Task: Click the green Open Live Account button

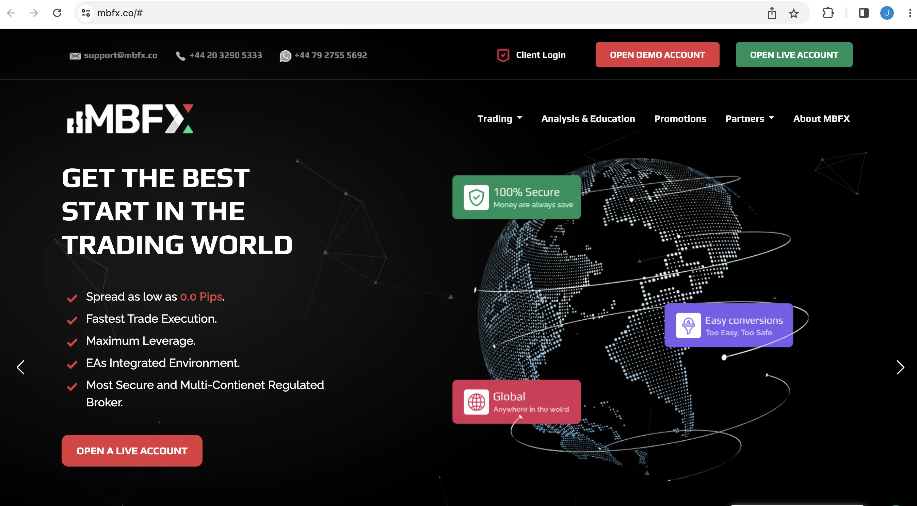Action: pos(794,55)
